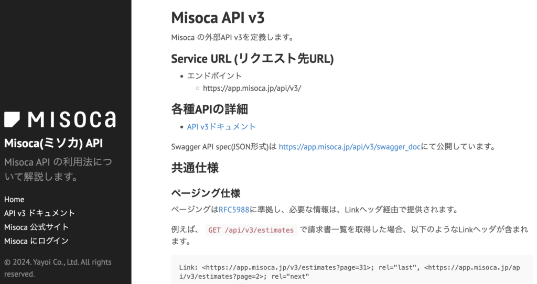Click the endpoint URL https://app.misoca.jp/api/v3/ text
Image resolution: width=537 pixels, height=284 pixels.
[252, 88]
